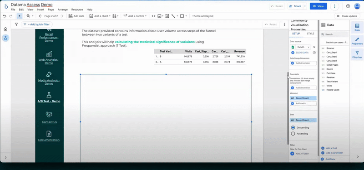Viewport: 364px width, 170px height.
Task: Open the Data panel tab on right rail
Action: click(357, 27)
